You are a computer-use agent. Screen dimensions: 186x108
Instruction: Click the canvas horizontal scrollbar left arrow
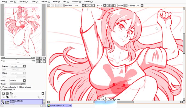(48, 102)
